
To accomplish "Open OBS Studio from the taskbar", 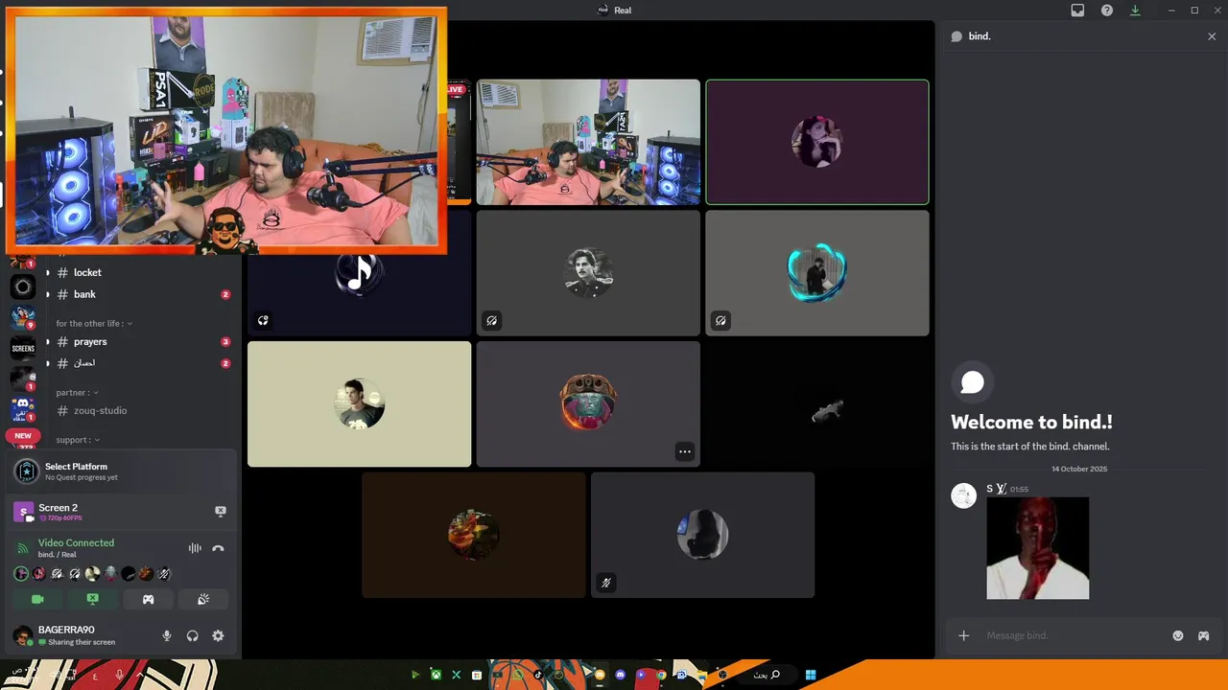I will click(x=722, y=675).
